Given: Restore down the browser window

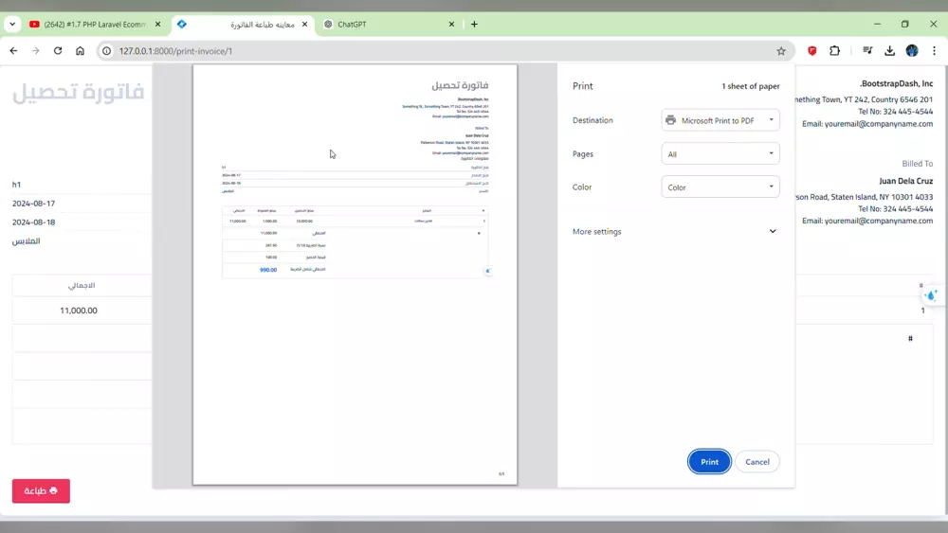Looking at the screenshot, I should coord(905,25).
